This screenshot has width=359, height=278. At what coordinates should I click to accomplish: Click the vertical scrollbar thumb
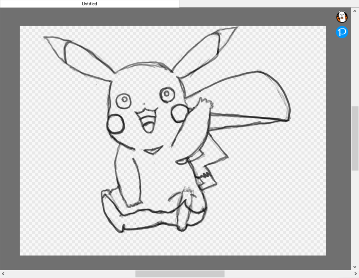(355, 138)
